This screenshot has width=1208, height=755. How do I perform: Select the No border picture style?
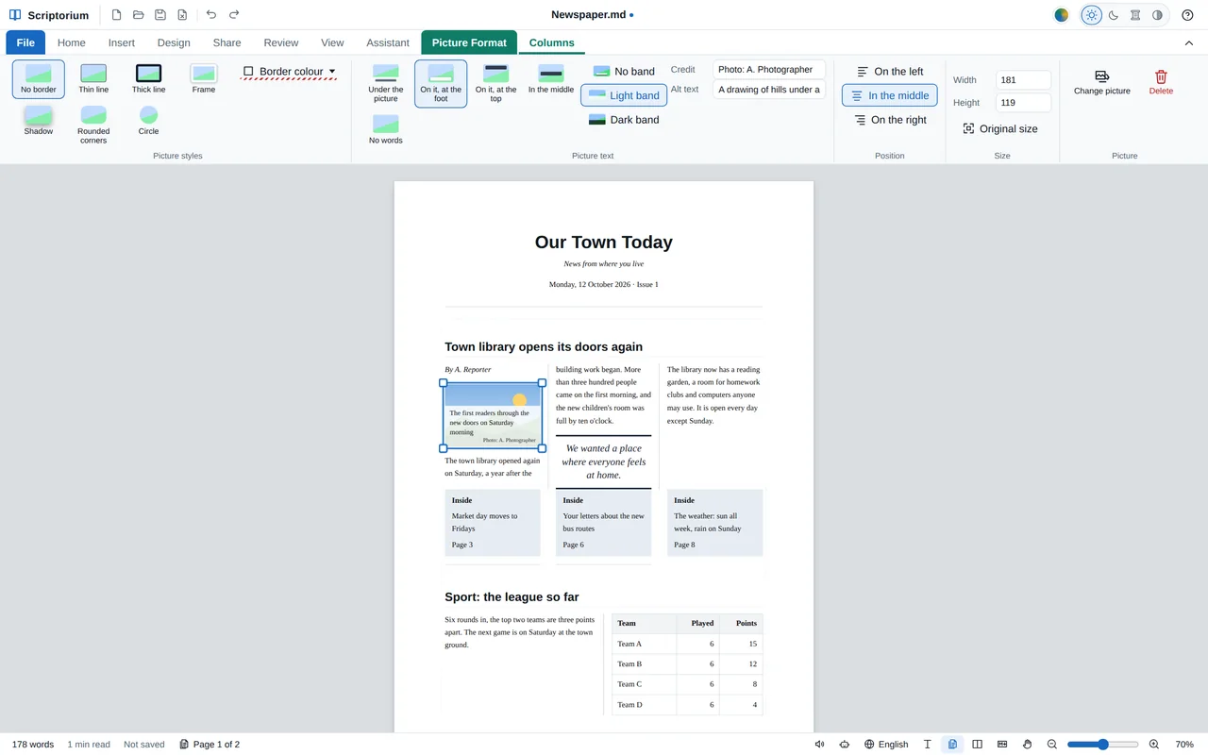[x=39, y=79]
